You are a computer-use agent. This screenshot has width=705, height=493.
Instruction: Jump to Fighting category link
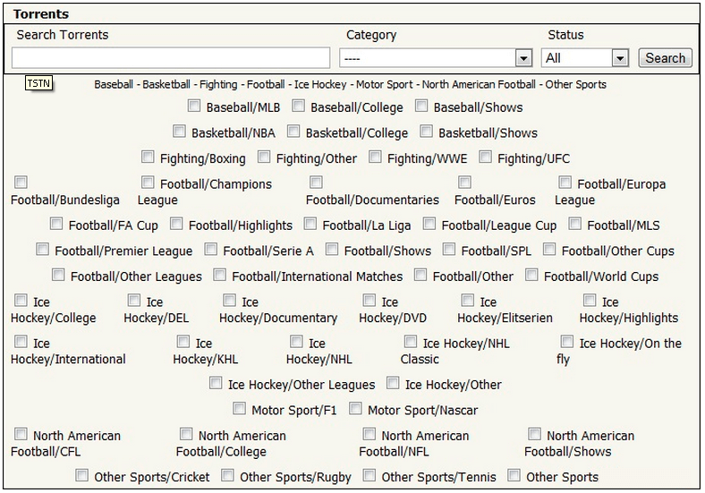coord(218,85)
